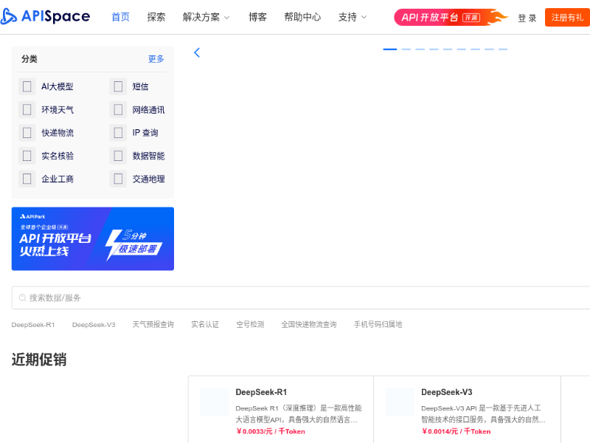The height and width of the screenshot is (443, 590).
Task: Tick the AI大模型 category checkbox
Action: click(x=27, y=86)
